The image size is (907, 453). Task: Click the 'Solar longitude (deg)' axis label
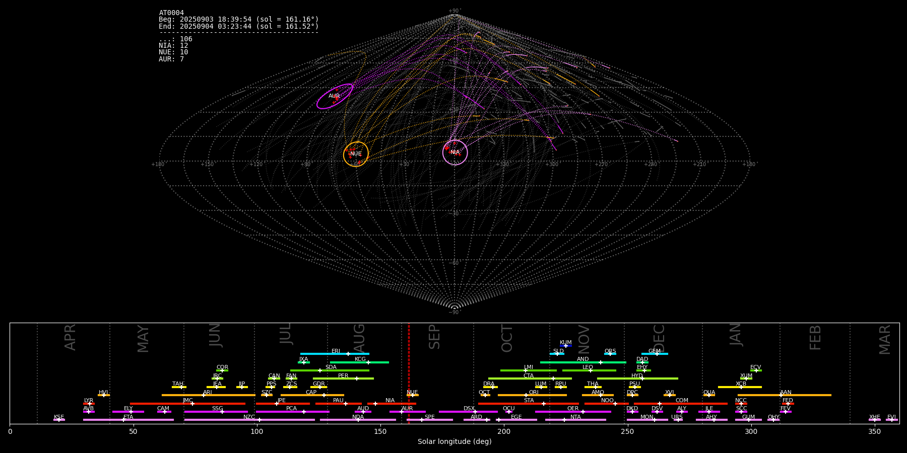(455, 441)
